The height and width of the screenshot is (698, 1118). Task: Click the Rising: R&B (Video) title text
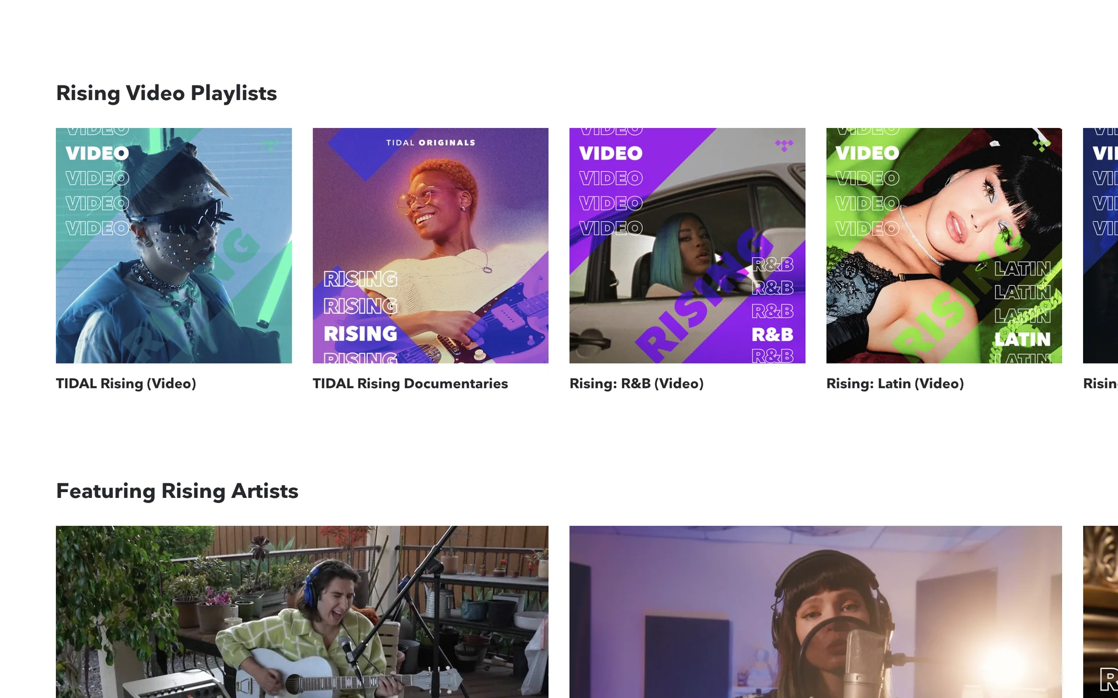pyautogui.click(x=636, y=384)
